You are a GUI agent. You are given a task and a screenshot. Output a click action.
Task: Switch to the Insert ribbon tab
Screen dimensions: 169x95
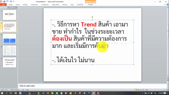18,4
